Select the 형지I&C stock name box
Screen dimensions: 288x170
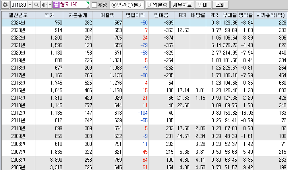(x=71, y=5)
